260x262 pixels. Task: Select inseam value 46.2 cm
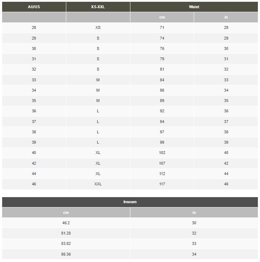click(66, 223)
